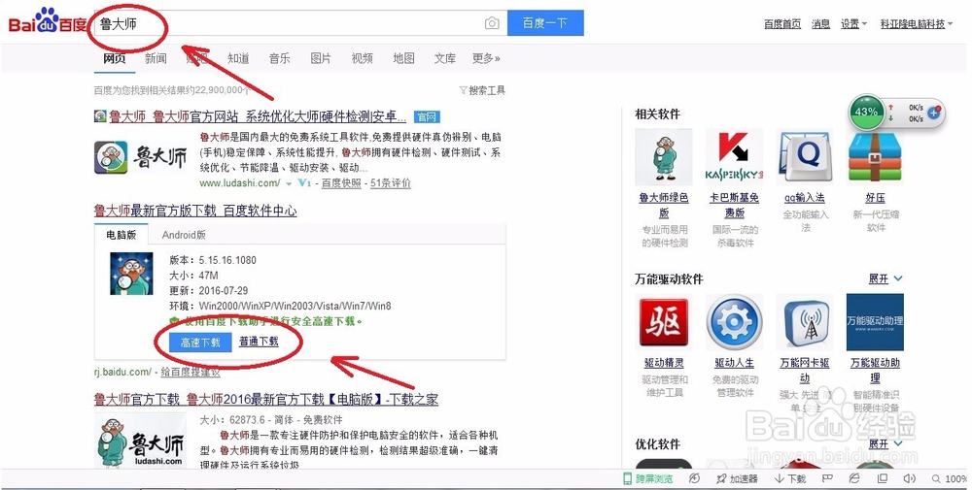Click the 普通下载 link
The height and width of the screenshot is (490, 972).
(x=259, y=341)
